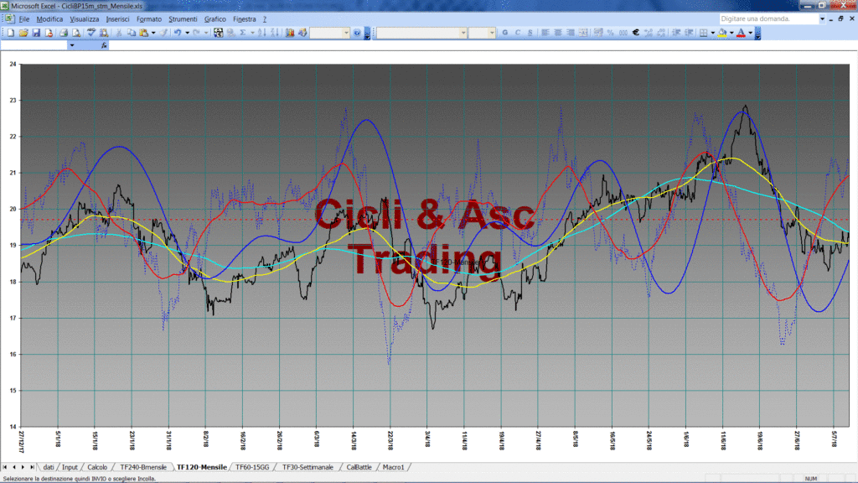858x483 pixels.
Task: Toggle left text alignment
Action: pyautogui.click(x=545, y=33)
